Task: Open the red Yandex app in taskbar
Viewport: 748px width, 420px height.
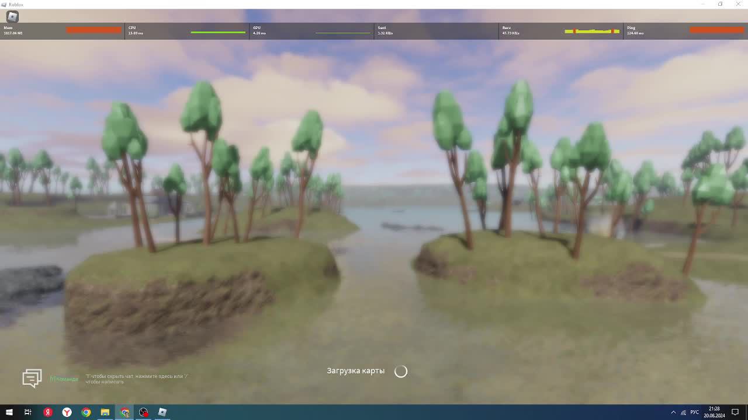Action: (48, 412)
